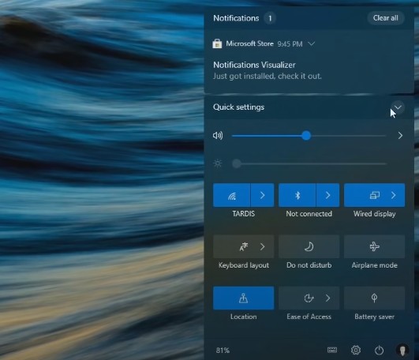This screenshot has width=419, height=360.
Task: Click the Microsoft Store notification icon
Action: (x=217, y=43)
